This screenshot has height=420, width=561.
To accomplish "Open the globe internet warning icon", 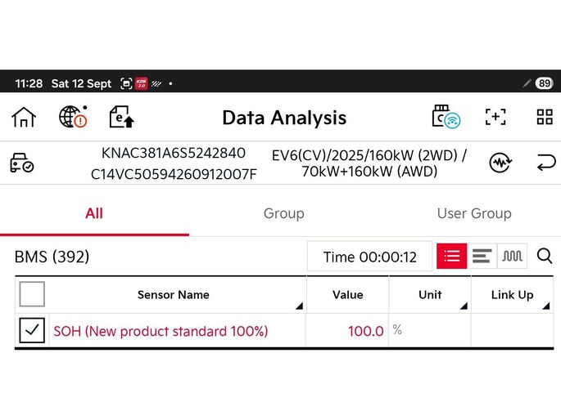I will point(73,117).
